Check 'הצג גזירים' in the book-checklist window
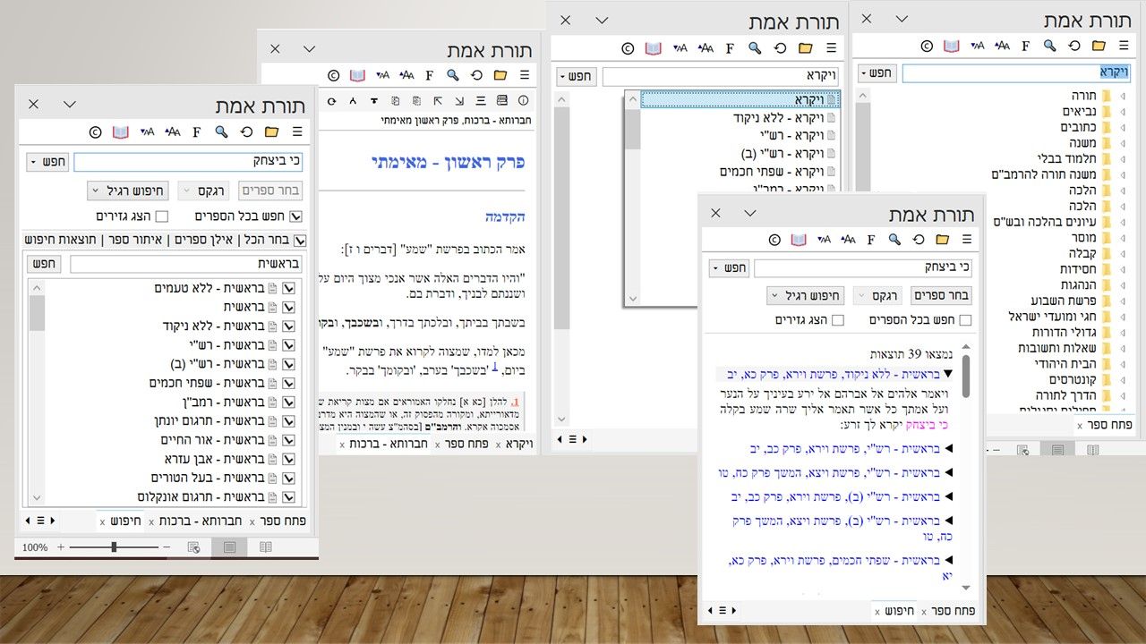 [x=161, y=216]
